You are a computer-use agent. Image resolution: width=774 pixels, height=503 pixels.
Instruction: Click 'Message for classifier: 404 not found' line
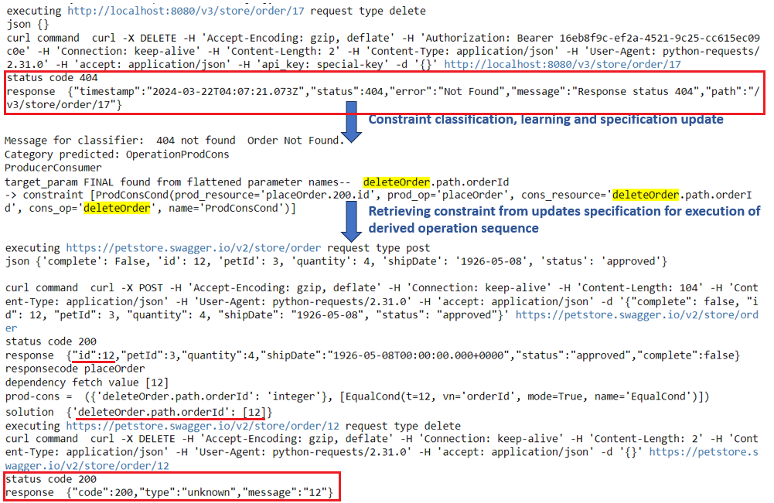pyautogui.click(x=174, y=141)
